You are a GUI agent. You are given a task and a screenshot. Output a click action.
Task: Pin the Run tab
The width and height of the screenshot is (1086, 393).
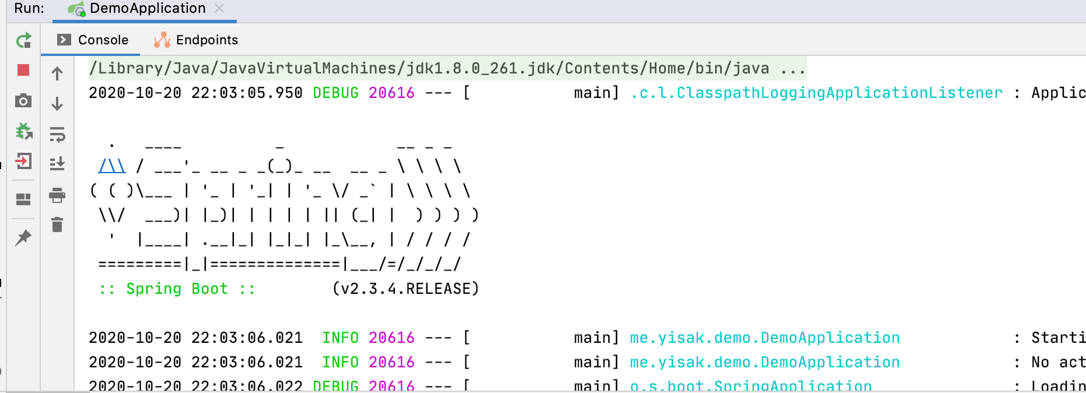(23, 237)
